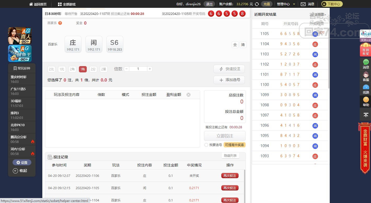Select the 闲 player bet
Image resolution: width=371 pixels, height=203 pixels.
coord(94,44)
